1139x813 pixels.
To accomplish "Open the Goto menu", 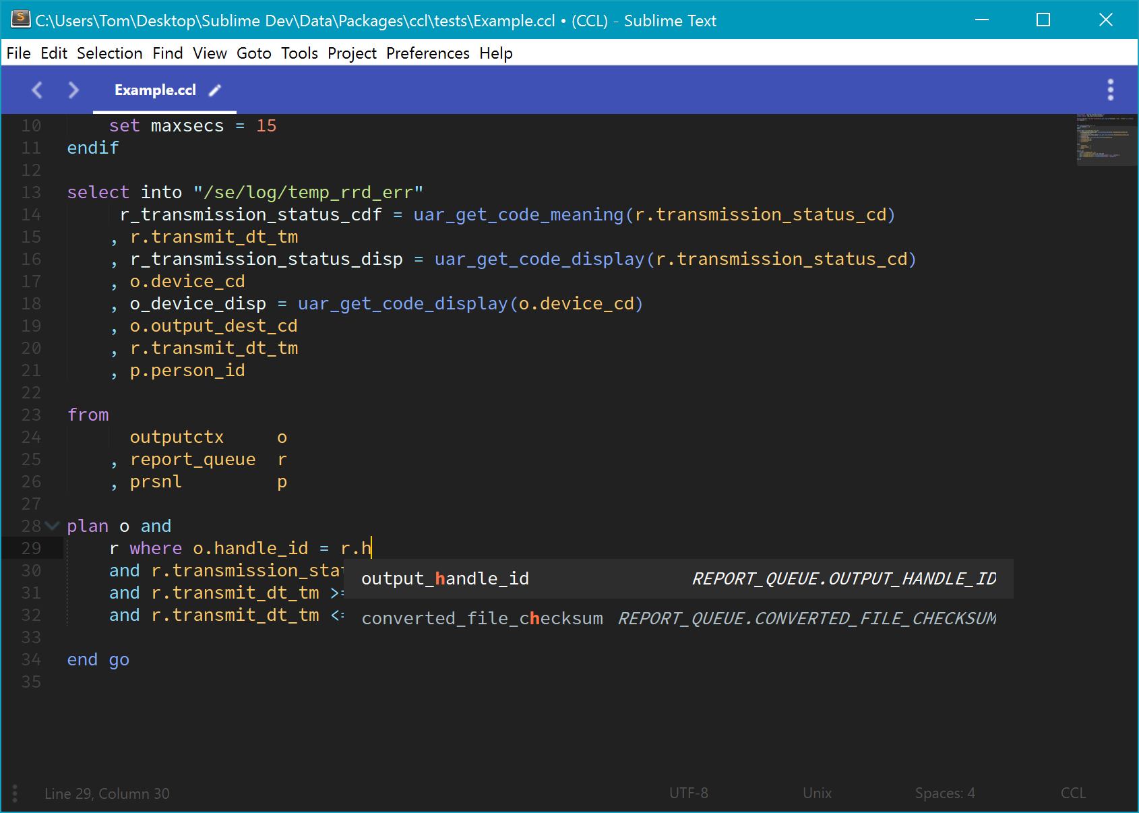I will pos(254,53).
